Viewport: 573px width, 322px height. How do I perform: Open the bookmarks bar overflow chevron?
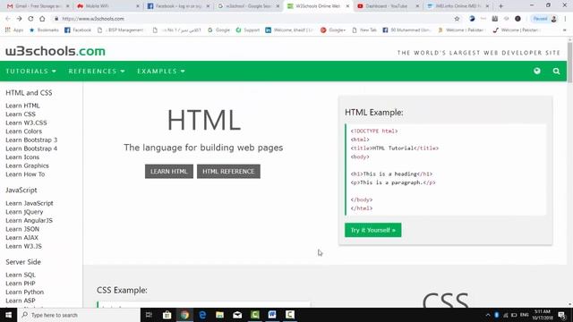(x=565, y=30)
